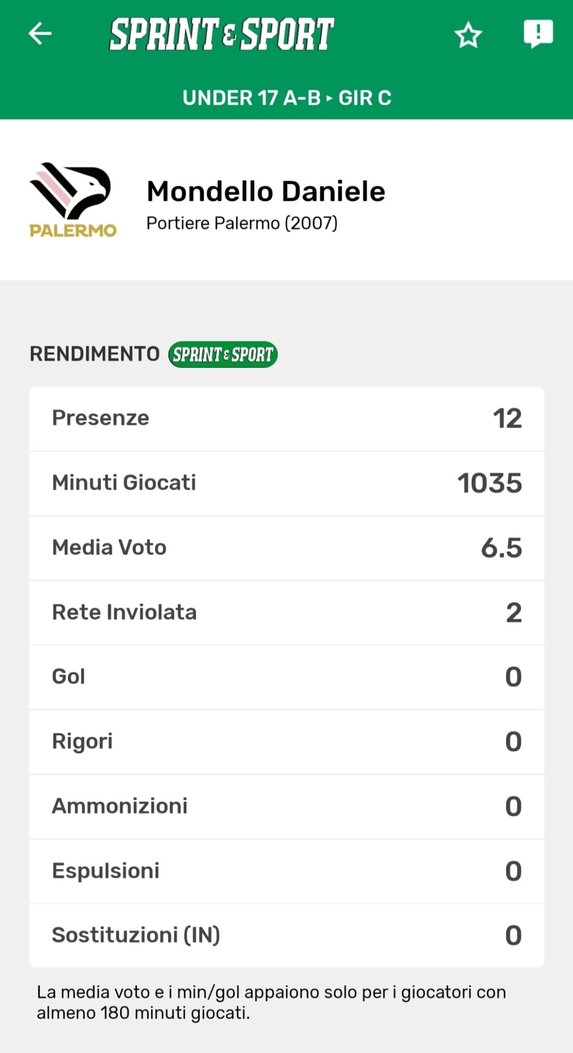Open the Under 17 A-B Gir C breadcrumb

[287, 98]
